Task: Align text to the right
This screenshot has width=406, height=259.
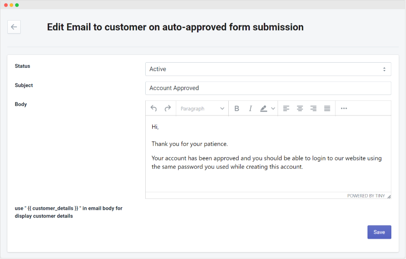Action: [x=313, y=109]
